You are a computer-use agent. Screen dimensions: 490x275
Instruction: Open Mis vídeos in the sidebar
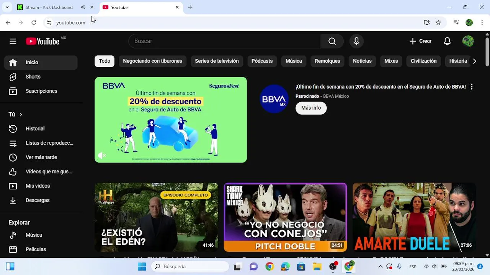41,186
